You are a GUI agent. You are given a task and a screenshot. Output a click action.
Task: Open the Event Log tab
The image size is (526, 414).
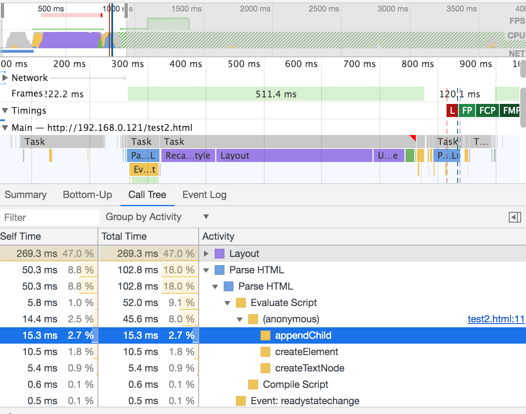point(204,195)
